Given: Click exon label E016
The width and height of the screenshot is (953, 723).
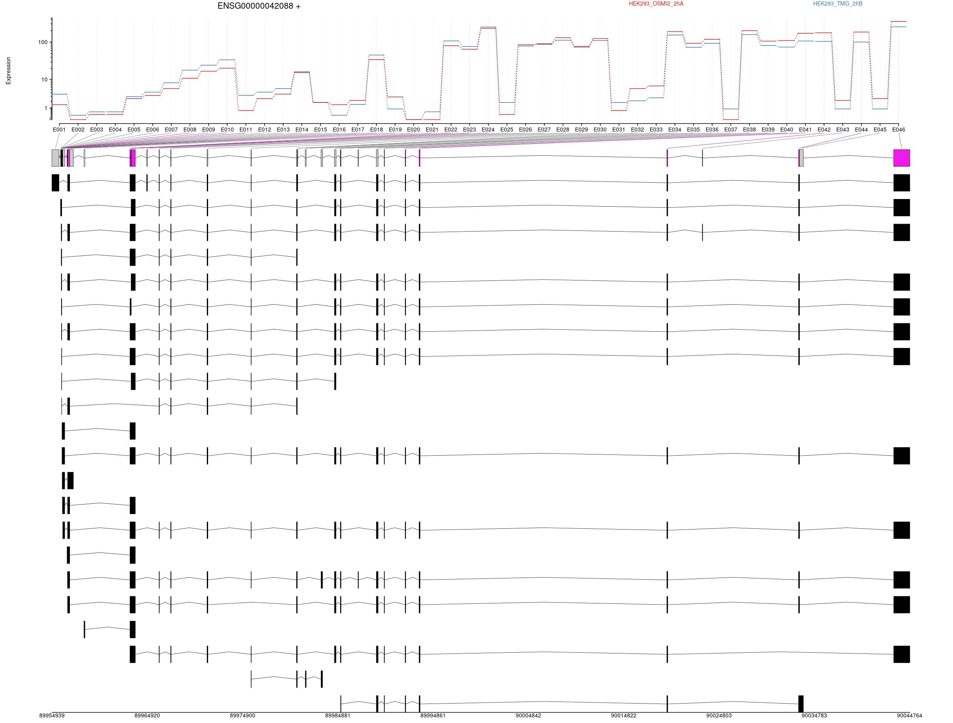Looking at the screenshot, I should pos(339,130).
